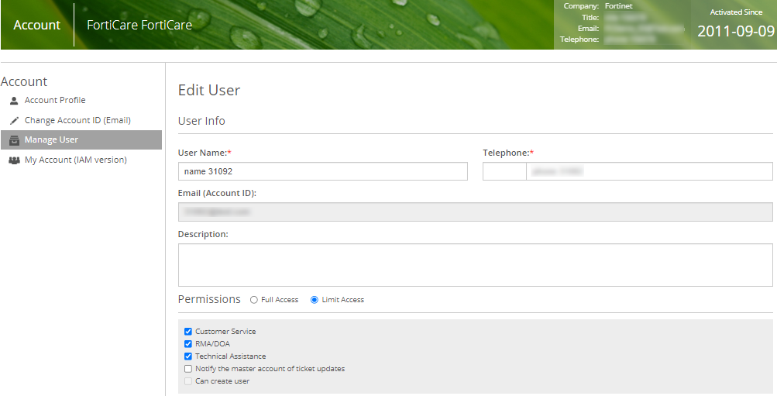This screenshot has width=777, height=396.
Task: Select the Full Access radio button
Action: (254, 300)
